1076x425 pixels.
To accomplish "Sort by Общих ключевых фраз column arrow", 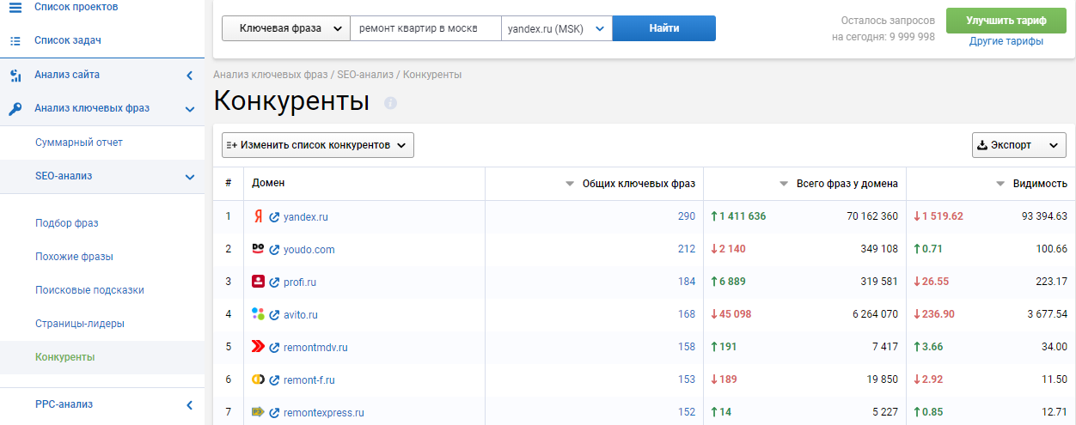I will tap(570, 184).
